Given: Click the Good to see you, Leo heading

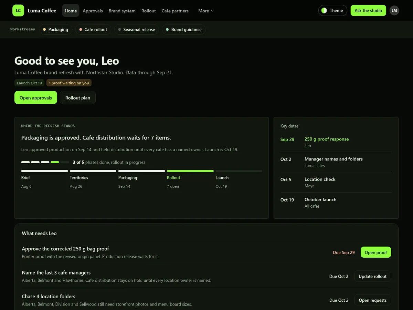Looking at the screenshot, I should pyautogui.click(x=67, y=61).
